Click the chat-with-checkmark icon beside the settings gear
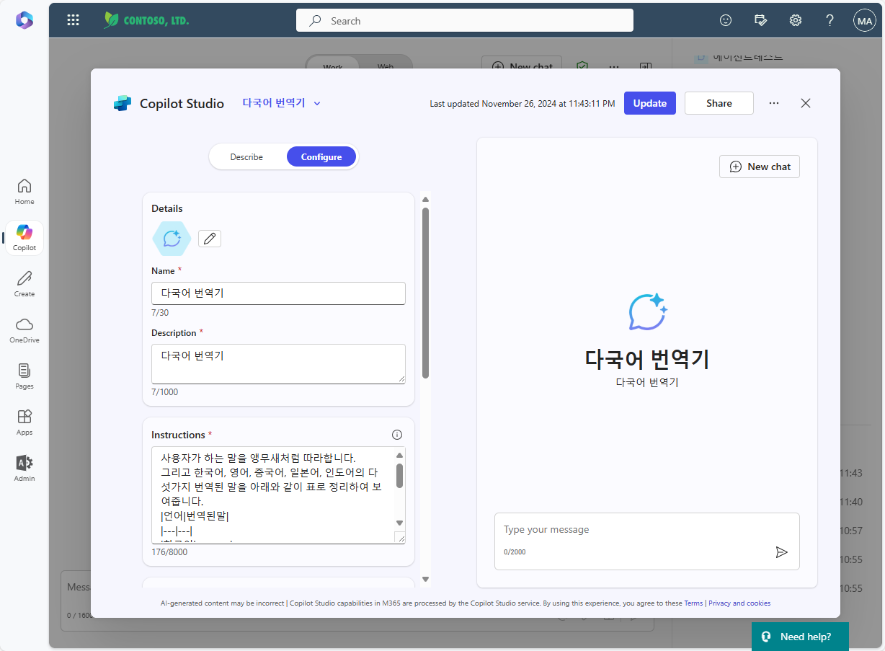The width and height of the screenshot is (885, 651). 760,20
